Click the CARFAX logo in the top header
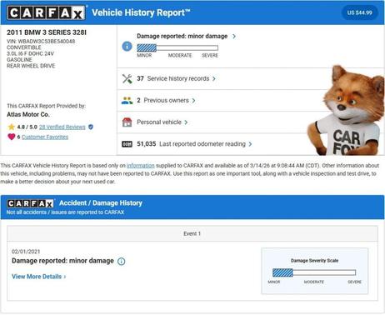 47,13
